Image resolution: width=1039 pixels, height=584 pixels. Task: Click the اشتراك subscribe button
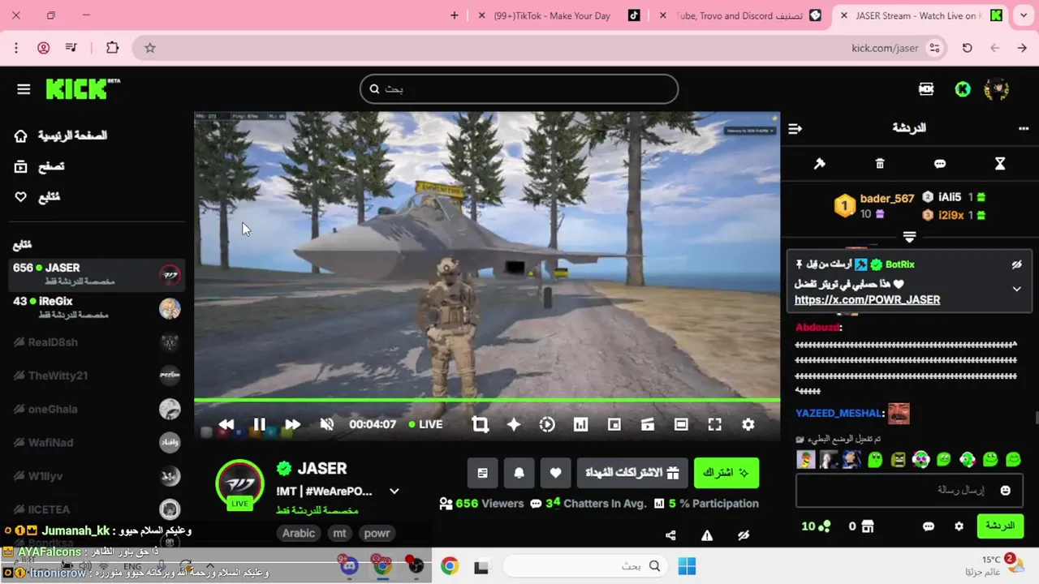[726, 473]
